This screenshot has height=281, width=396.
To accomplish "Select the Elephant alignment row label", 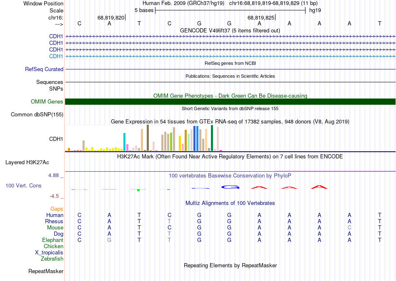I will tap(53, 240).
